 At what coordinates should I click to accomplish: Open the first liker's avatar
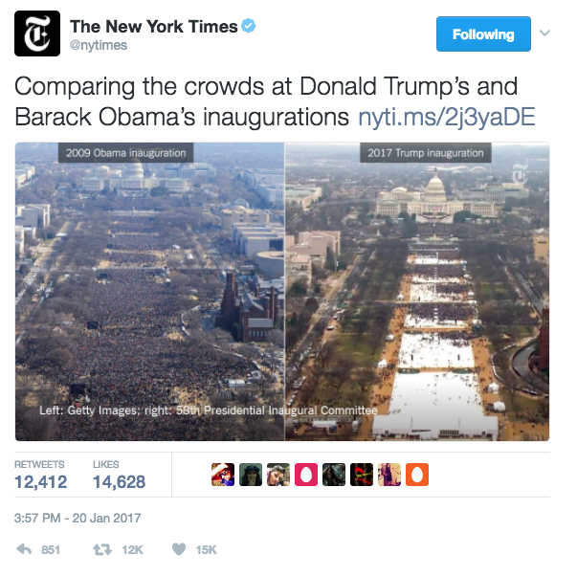coord(223,475)
